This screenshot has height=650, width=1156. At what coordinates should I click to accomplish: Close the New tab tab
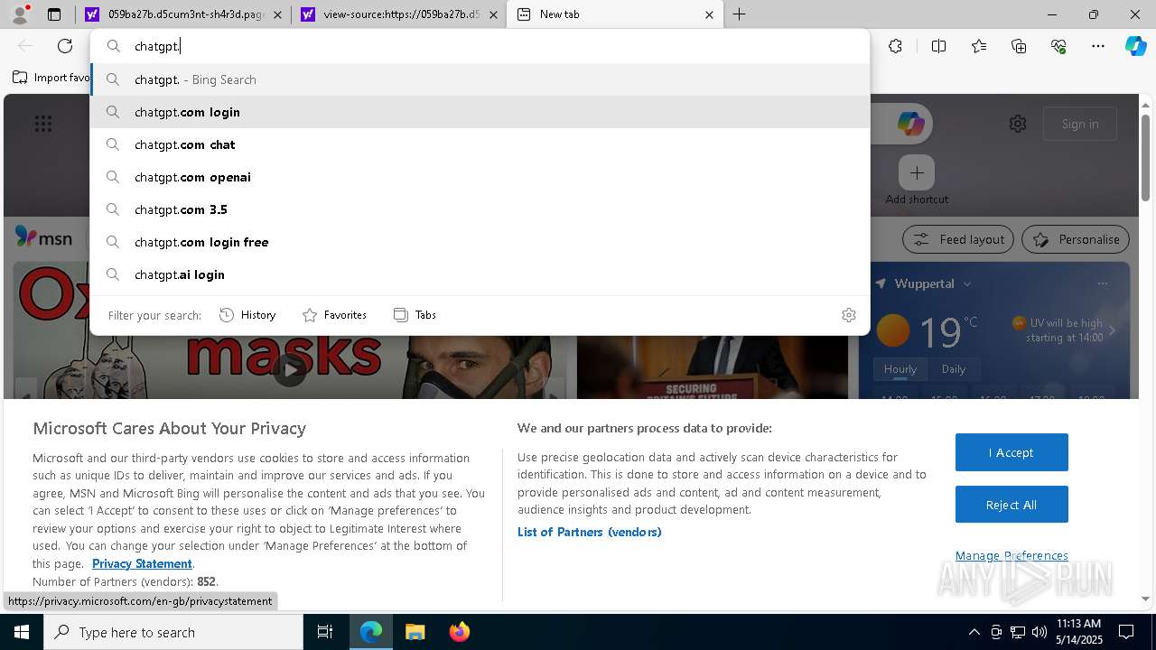pyautogui.click(x=709, y=14)
